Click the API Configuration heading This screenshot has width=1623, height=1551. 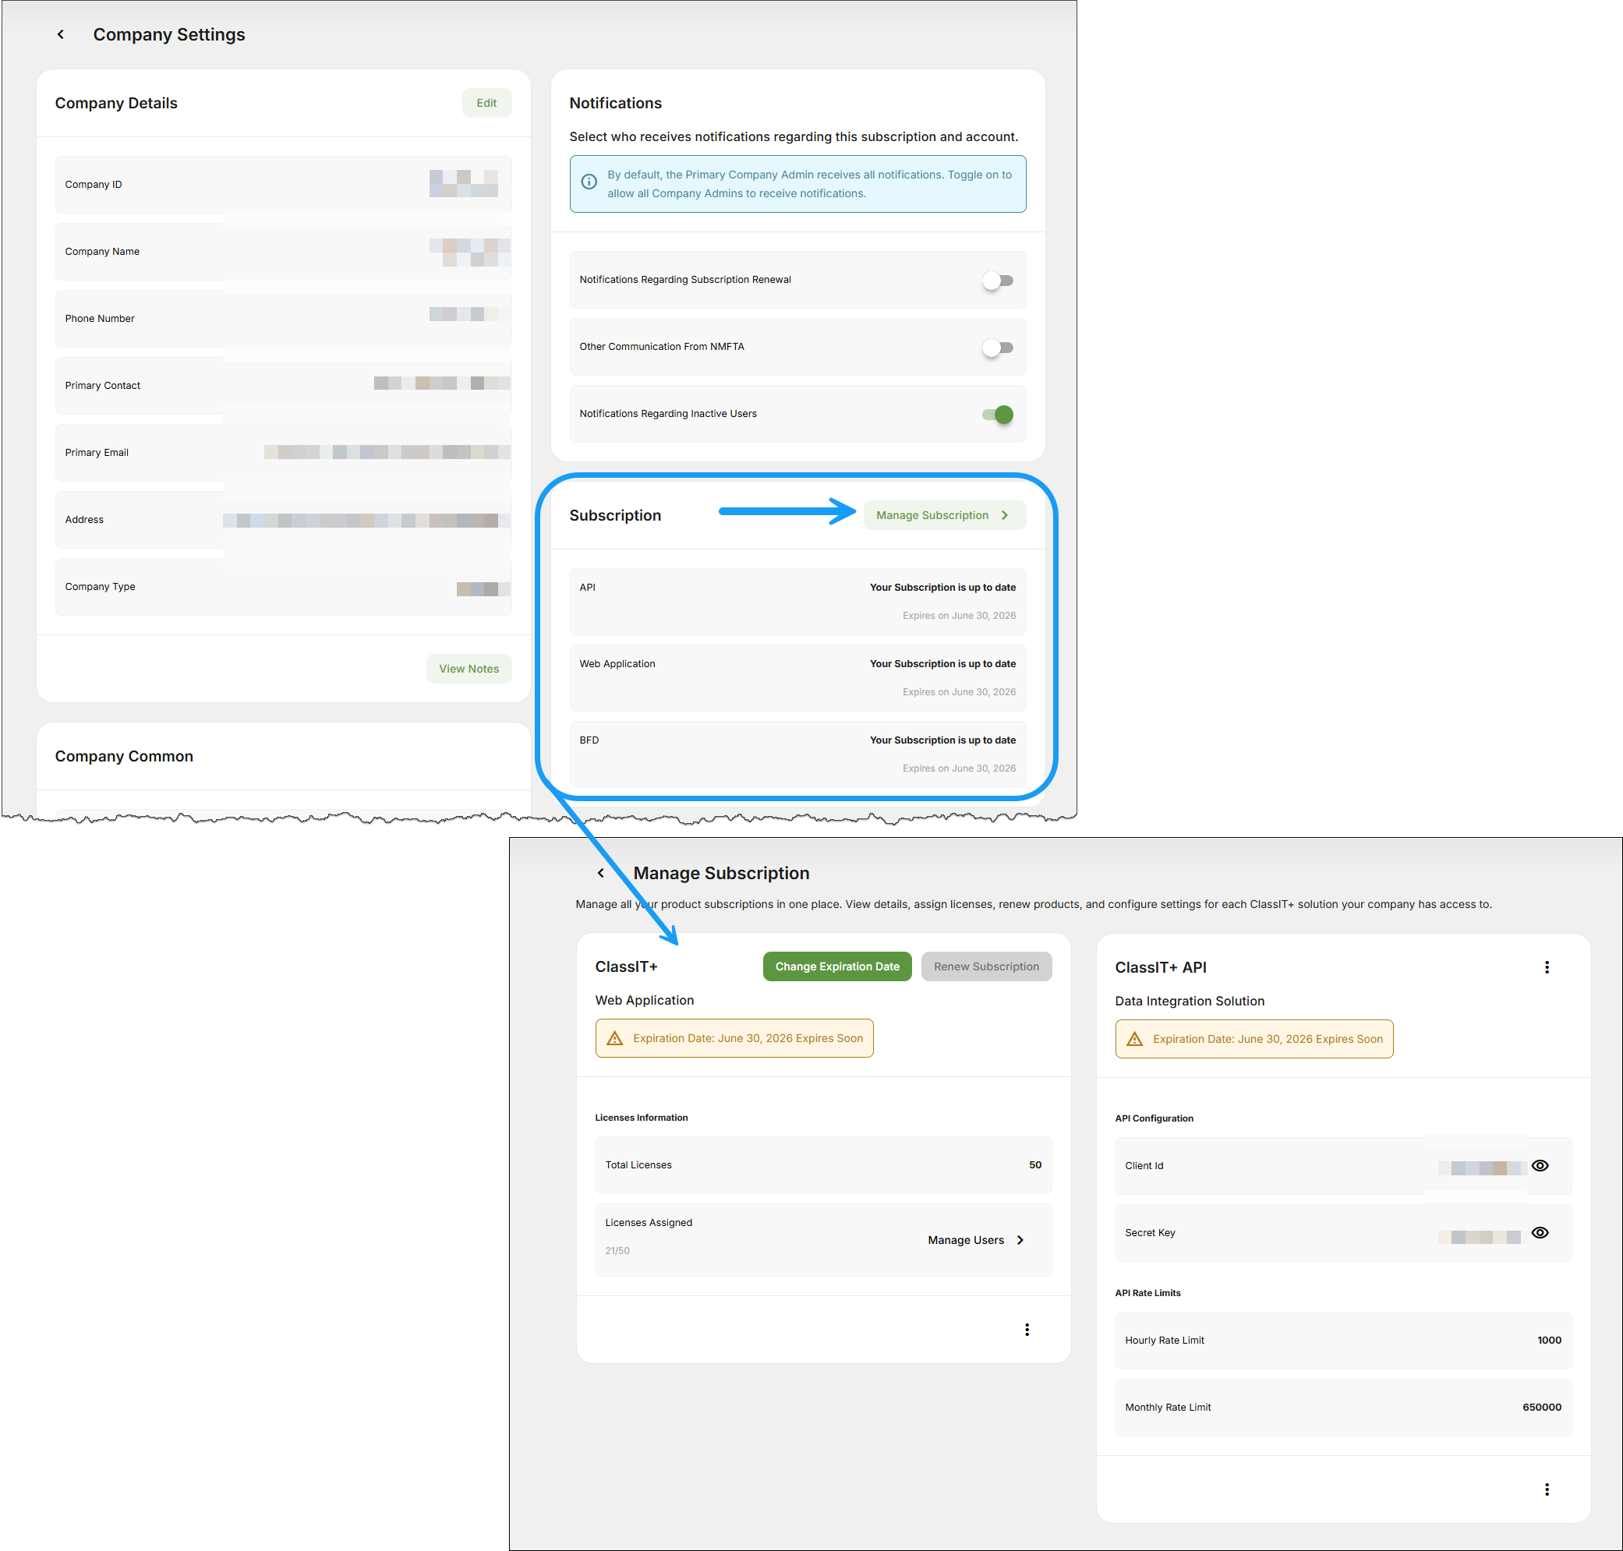click(x=1154, y=1118)
